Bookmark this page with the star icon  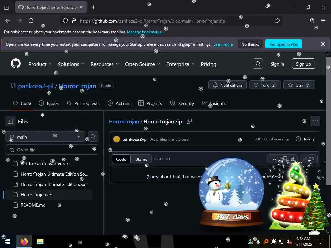pos(277,21)
